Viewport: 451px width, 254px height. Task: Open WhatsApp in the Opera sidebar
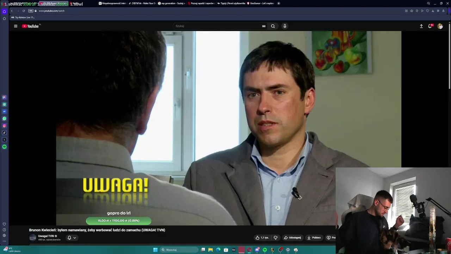4,119
